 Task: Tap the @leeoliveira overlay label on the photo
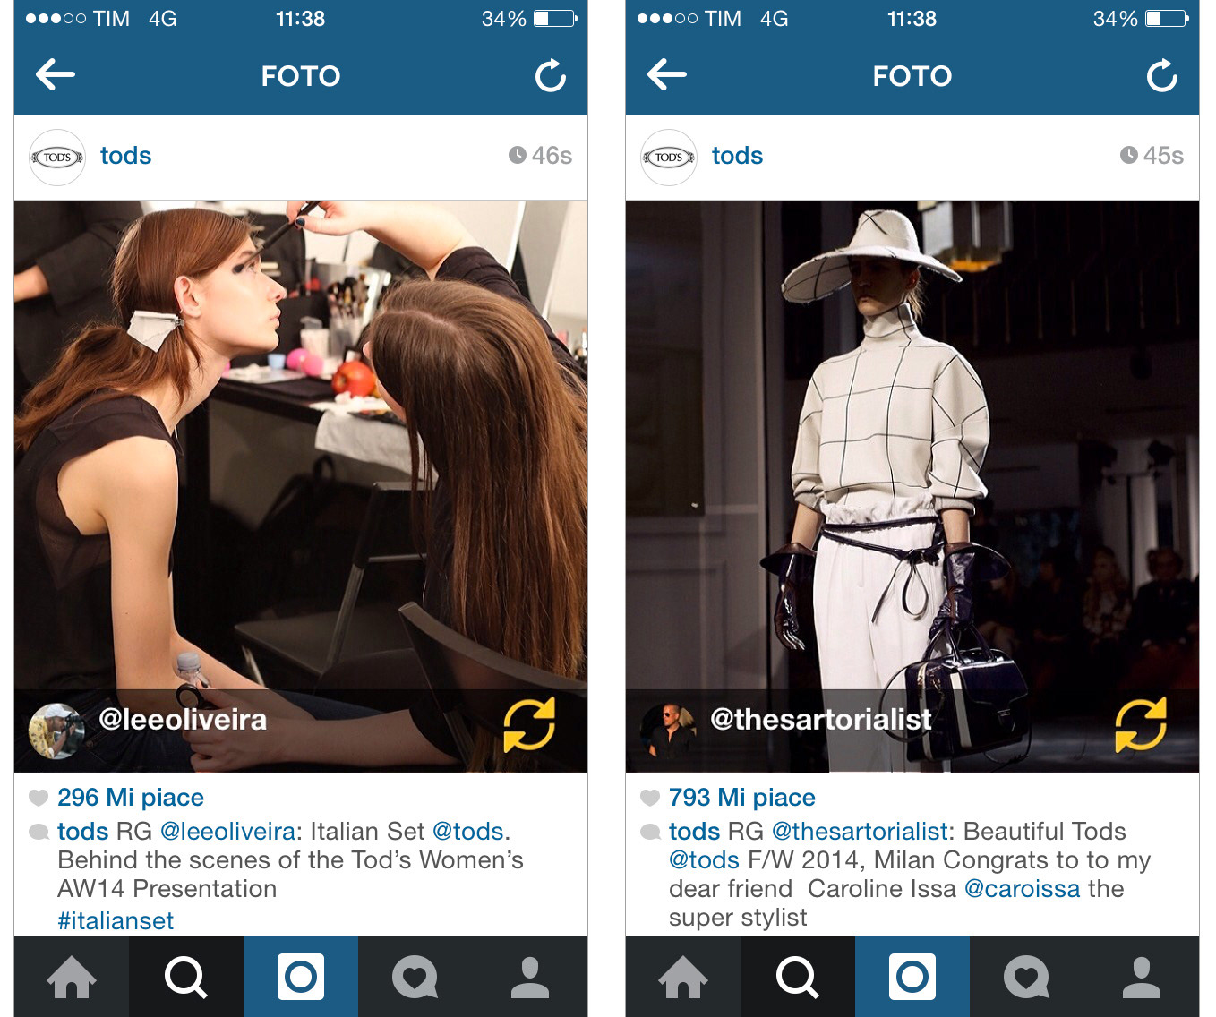click(183, 719)
